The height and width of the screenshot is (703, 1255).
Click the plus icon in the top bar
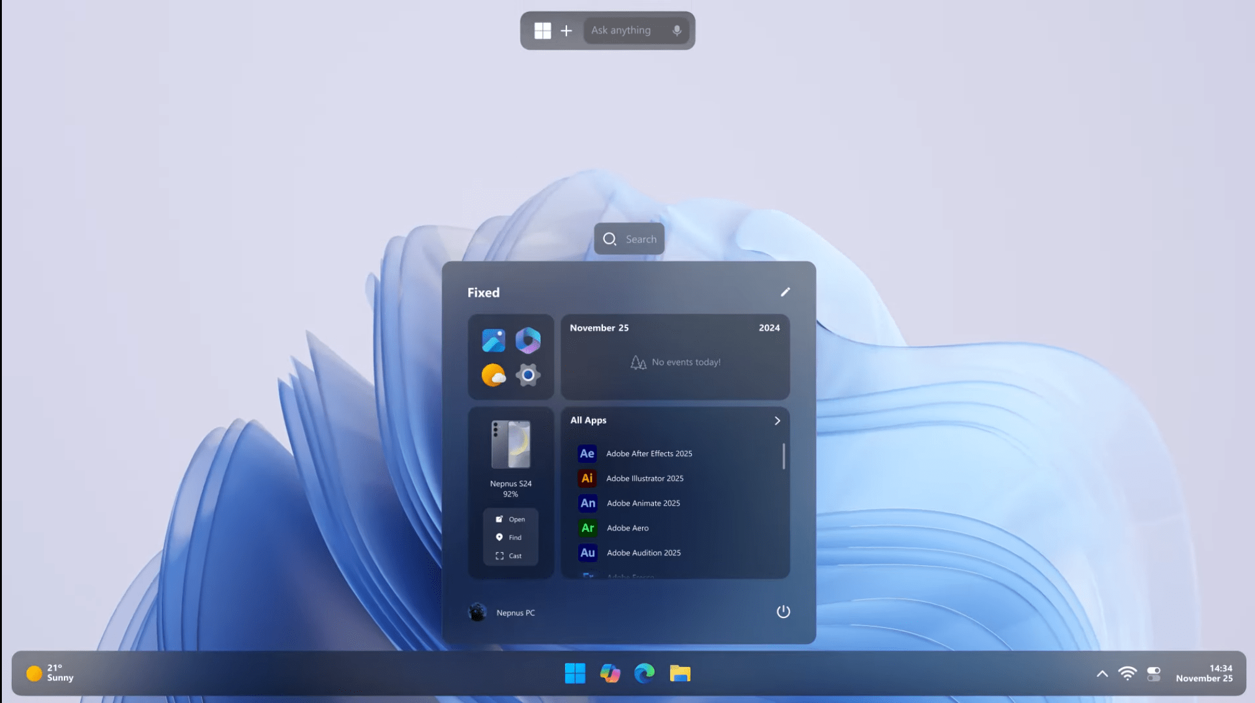click(x=566, y=30)
